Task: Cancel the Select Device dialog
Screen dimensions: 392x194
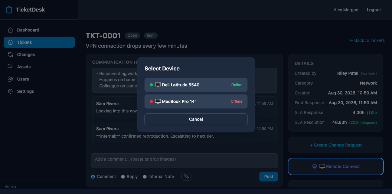Action: [196, 119]
